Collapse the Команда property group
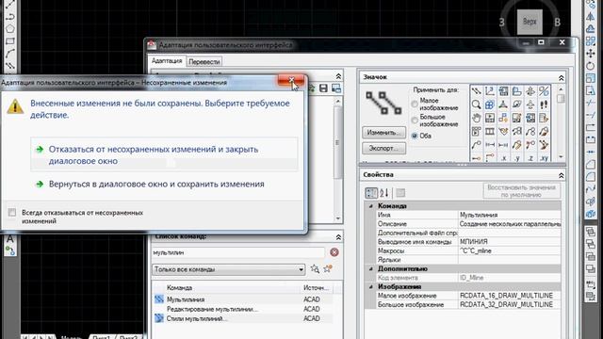 [x=370, y=206]
